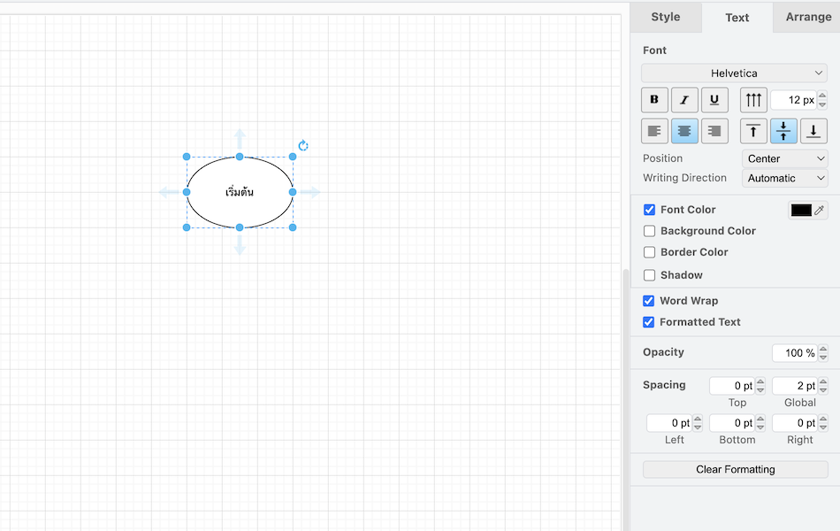Open the black font color swatch
The width and height of the screenshot is (840, 531).
(x=801, y=211)
